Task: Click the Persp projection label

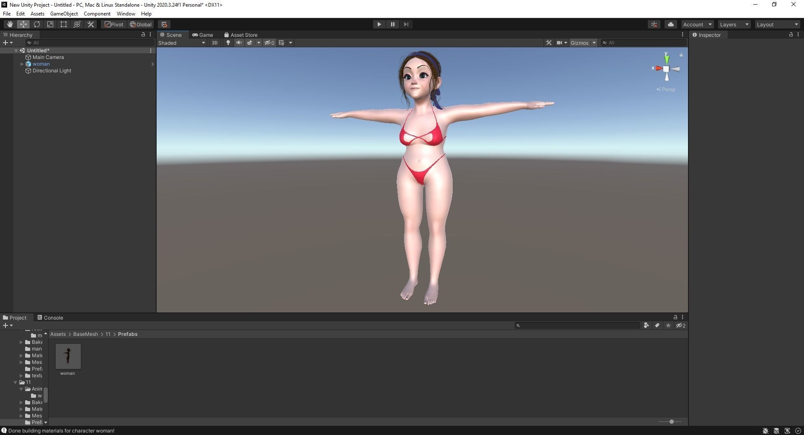Action: (x=666, y=90)
